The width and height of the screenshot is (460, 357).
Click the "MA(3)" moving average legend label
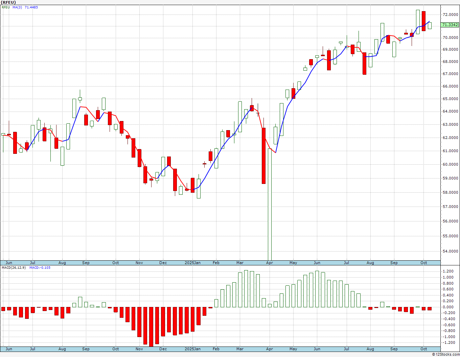point(17,7)
